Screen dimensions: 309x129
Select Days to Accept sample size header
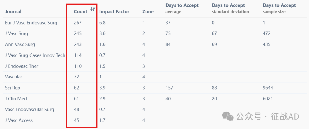pyautogui.click(x=279, y=9)
